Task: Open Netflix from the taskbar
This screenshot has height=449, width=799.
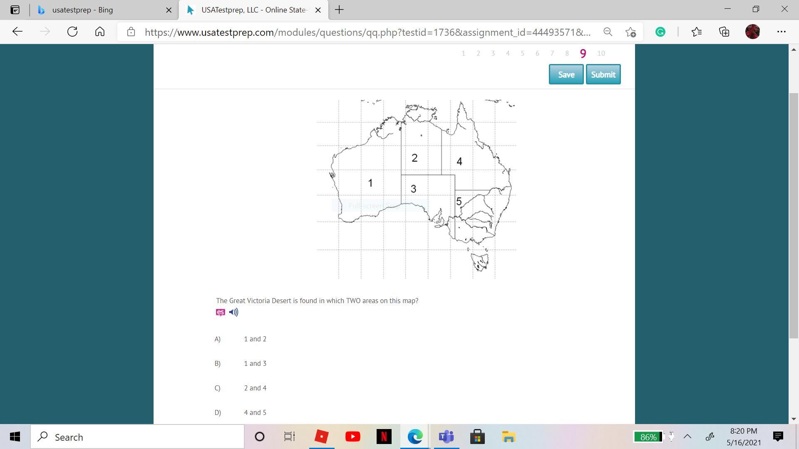Action: coord(384,437)
